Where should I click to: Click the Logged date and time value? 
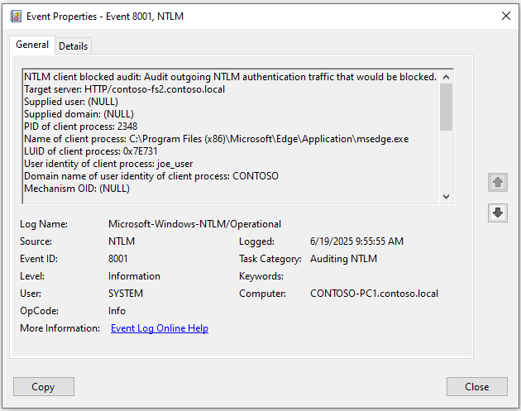(356, 241)
